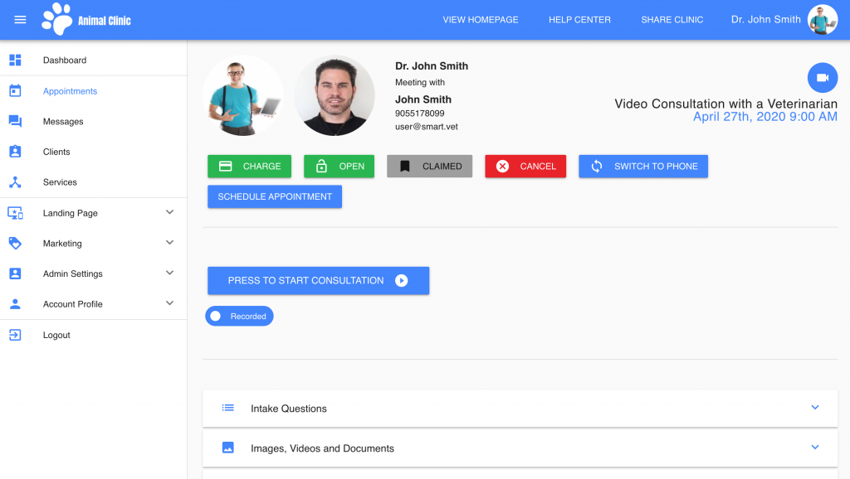
Task: Click the Logout arrow icon
Action: tap(15, 335)
